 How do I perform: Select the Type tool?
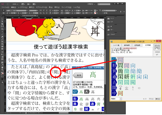click(2, 32)
